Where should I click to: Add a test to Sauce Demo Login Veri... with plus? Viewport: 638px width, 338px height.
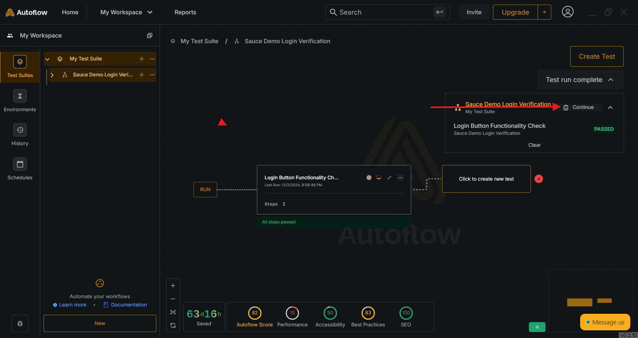click(x=142, y=75)
